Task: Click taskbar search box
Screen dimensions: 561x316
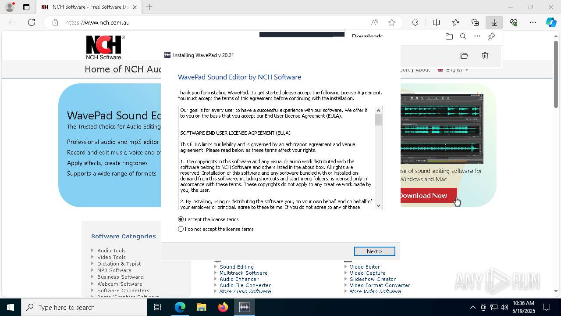Action: click(x=84, y=307)
